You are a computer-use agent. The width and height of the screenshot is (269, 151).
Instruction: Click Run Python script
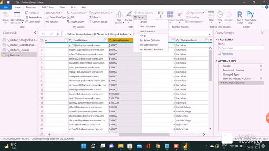point(251,18)
